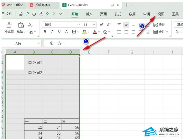This screenshot has width=183, height=139.
Task: Apply red font color
Action: 95,32
